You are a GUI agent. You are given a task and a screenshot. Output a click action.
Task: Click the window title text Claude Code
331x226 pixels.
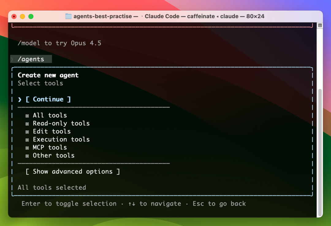tap(162, 16)
